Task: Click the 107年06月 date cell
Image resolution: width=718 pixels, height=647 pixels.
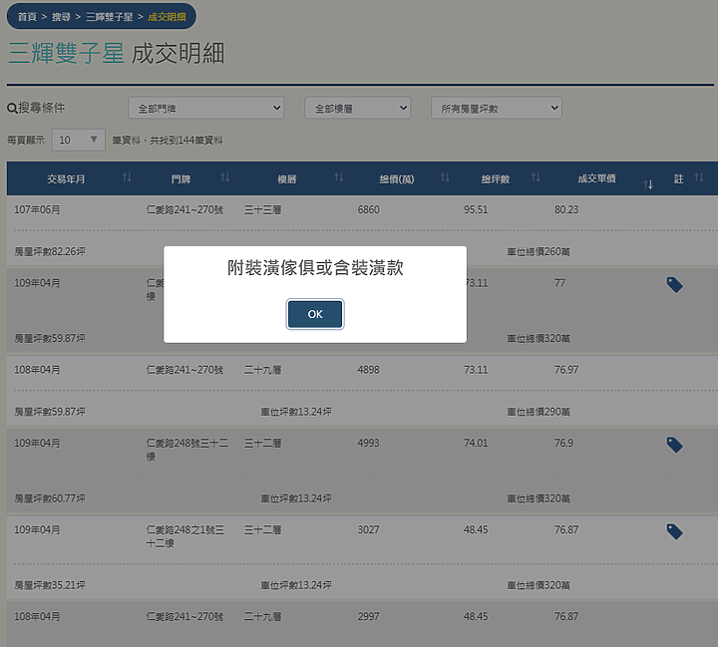Action: point(37,209)
